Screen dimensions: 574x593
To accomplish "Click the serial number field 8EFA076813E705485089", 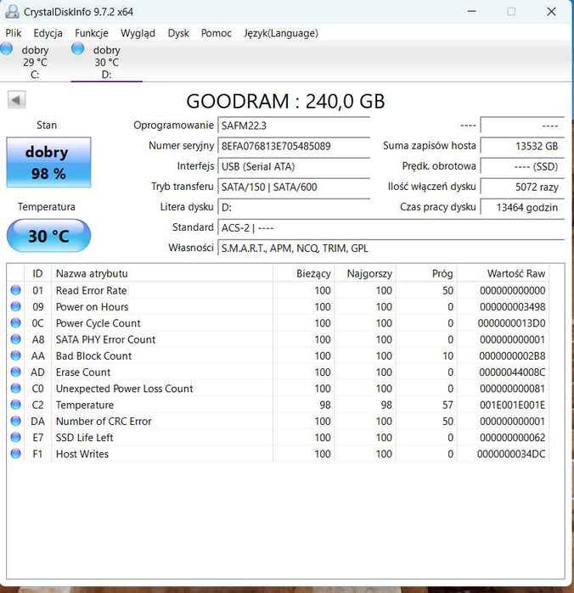I will (294, 146).
